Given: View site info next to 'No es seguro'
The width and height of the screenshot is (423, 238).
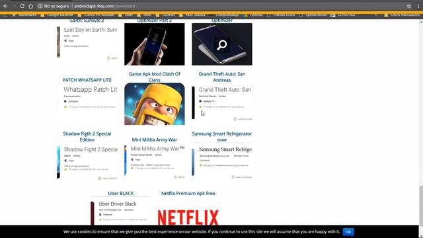Looking at the screenshot, I should (40, 6).
